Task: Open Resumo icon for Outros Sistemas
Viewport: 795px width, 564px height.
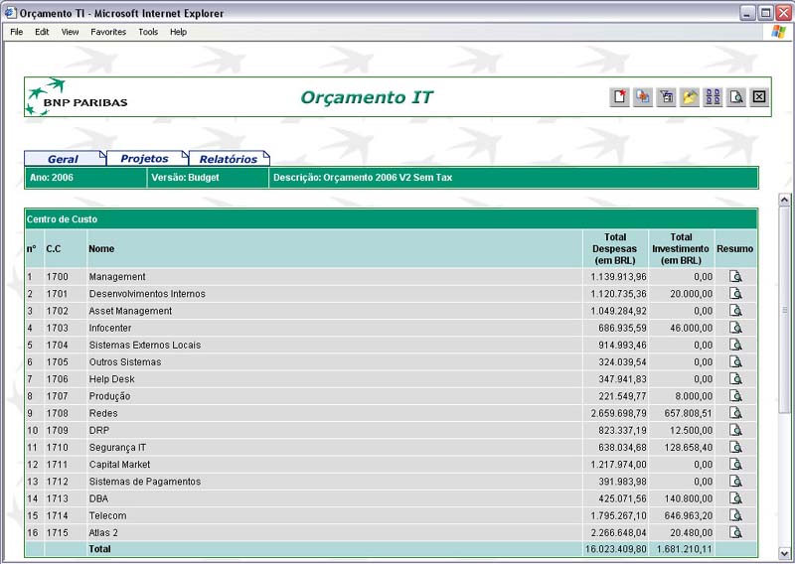Action: tap(735, 361)
